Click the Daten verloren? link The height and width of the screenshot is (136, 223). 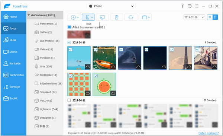[x=209, y=133]
